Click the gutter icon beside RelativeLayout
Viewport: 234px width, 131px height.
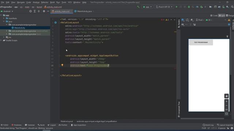pyautogui.click(x=56, y=23)
